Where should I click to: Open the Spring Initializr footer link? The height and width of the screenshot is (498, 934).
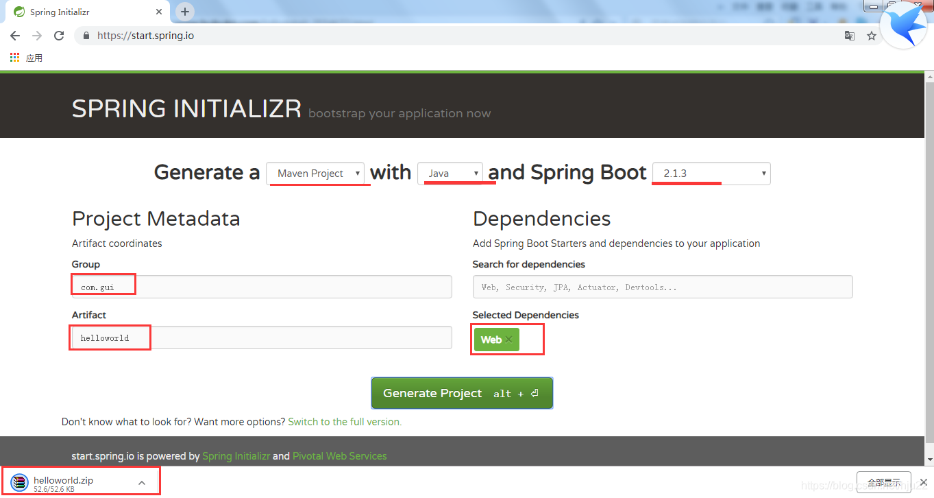(x=236, y=456)
